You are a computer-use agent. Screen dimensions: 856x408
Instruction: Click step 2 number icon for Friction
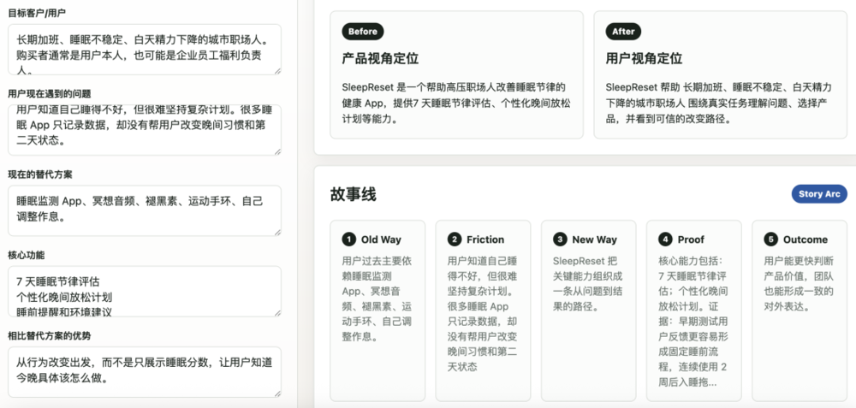[455, 239]
